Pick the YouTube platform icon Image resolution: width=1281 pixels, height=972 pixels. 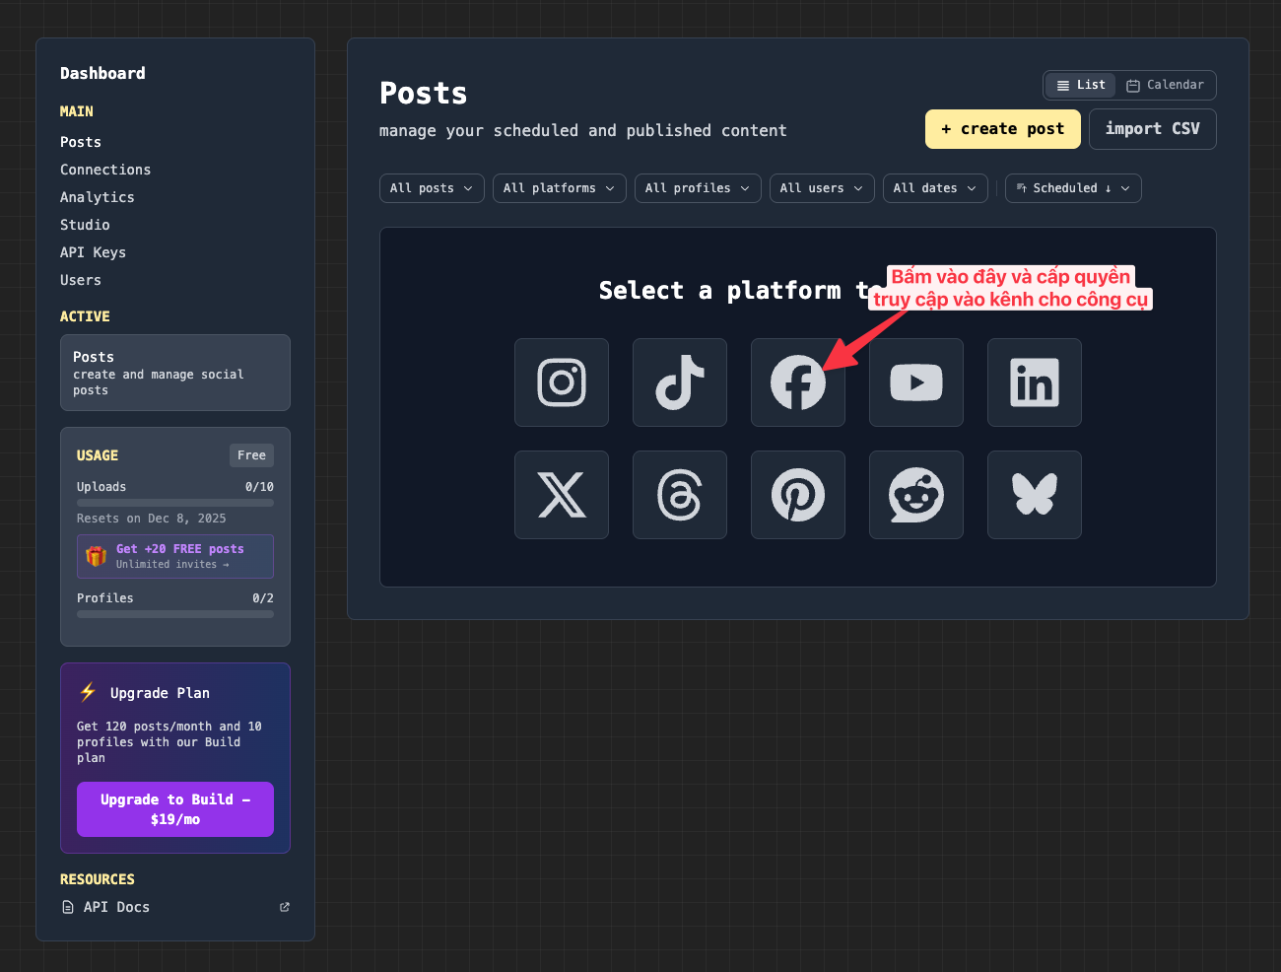[916, 382]
